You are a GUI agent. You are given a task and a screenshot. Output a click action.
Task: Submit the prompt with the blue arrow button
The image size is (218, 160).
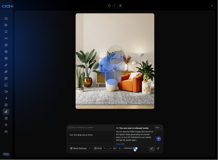click(158, 139)
